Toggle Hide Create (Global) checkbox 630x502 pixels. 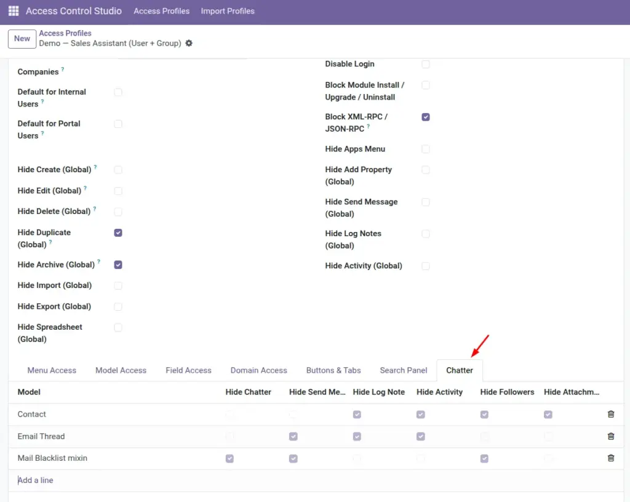tap(118, 170)
